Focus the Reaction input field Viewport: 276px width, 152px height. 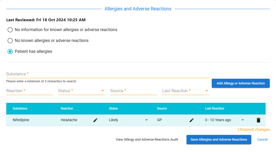30,91
